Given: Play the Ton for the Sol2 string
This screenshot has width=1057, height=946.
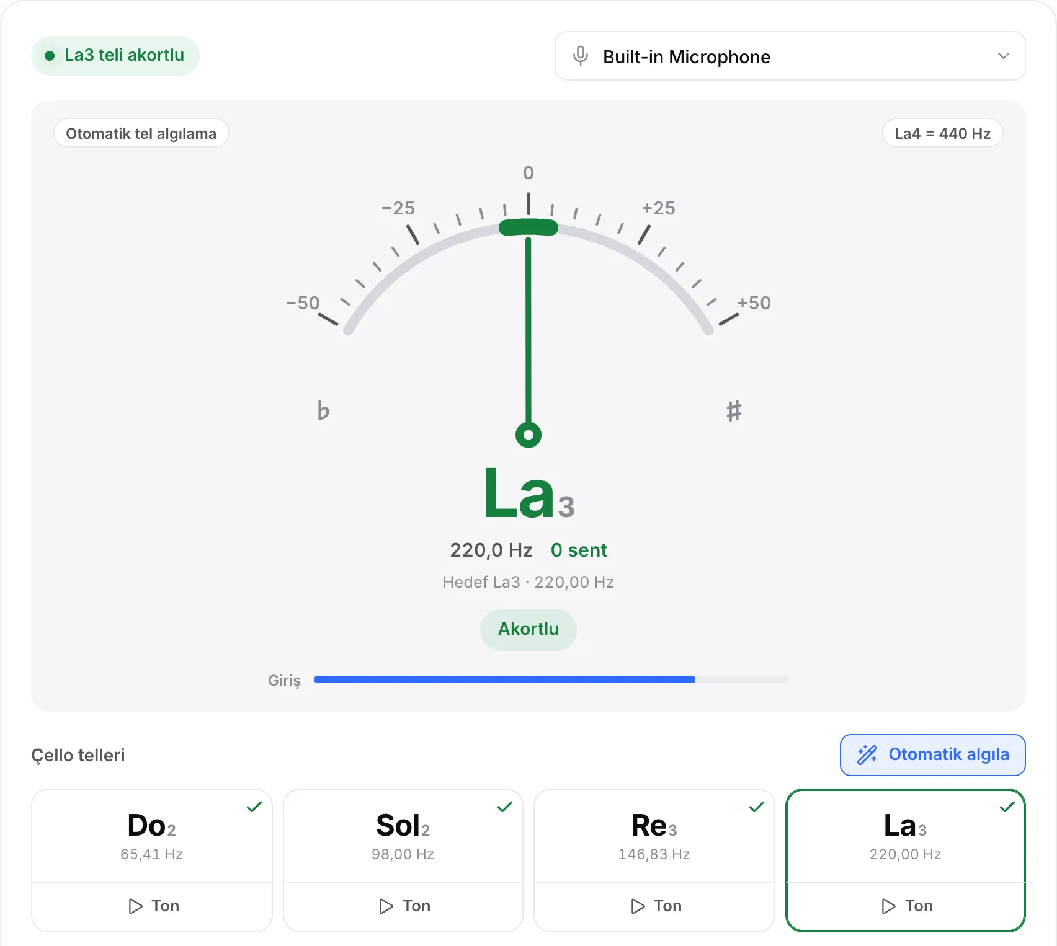Looking at the screenshot, I should (x=403, y=906).
